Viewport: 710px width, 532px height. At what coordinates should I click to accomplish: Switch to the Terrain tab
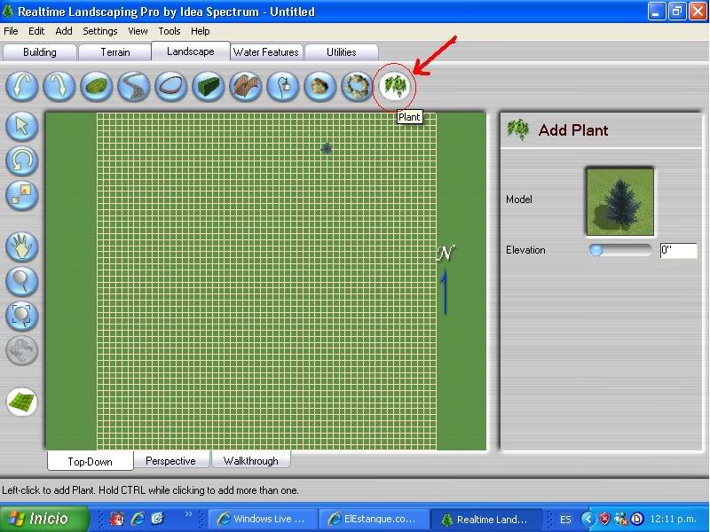[x=115, y=52]
